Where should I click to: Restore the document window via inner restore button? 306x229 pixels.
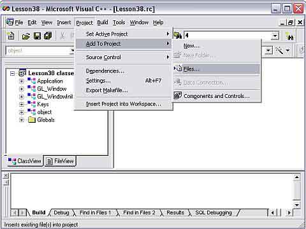click(x=290, y=22)
